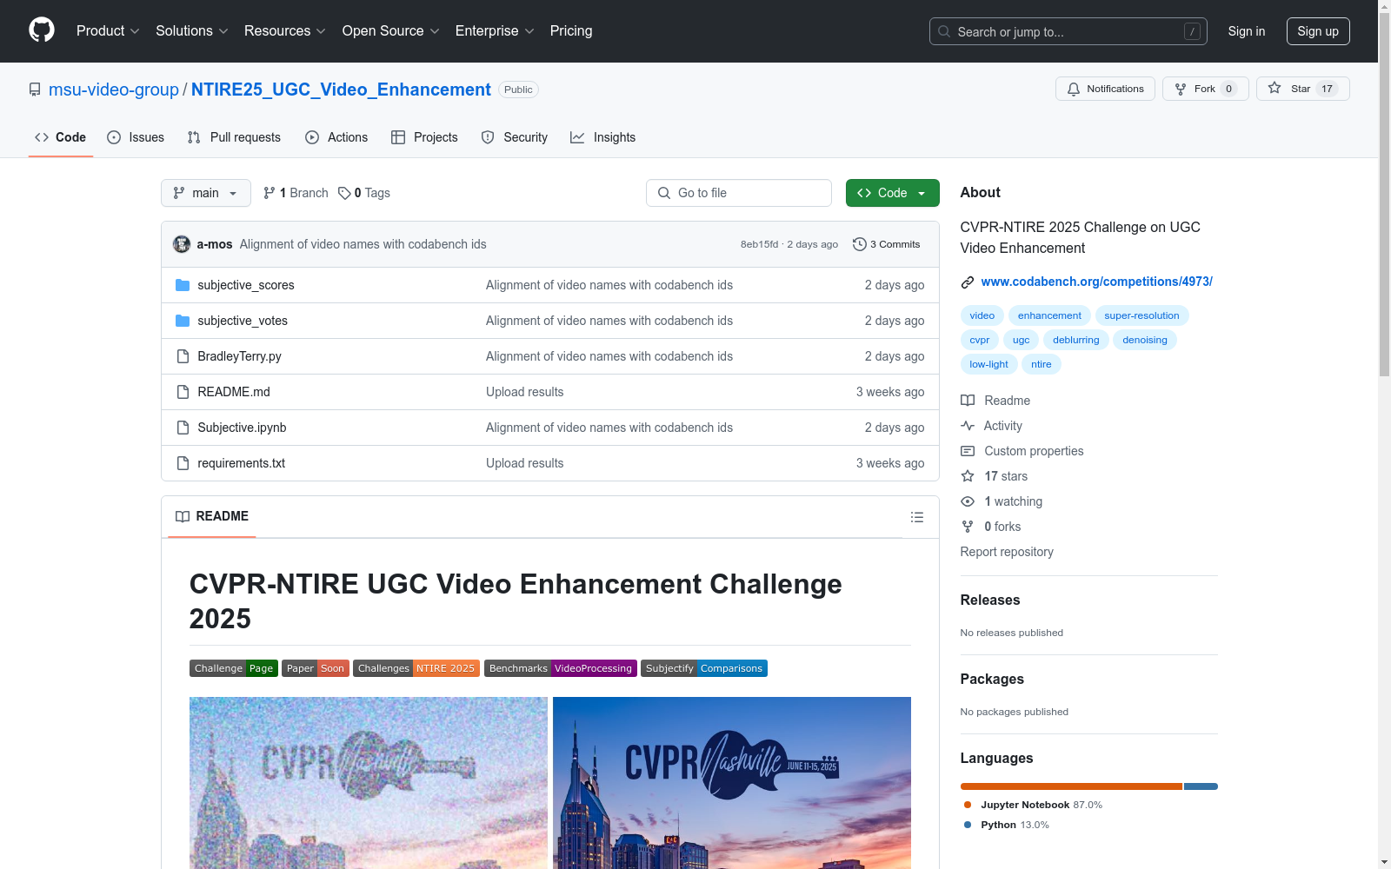Click the search magnifier icon in header

coord(944,31)
